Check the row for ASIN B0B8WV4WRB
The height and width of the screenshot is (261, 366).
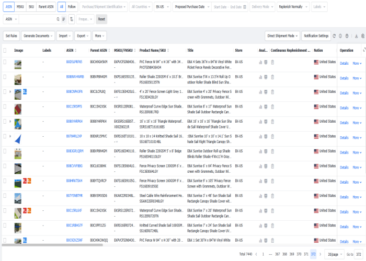5,77
